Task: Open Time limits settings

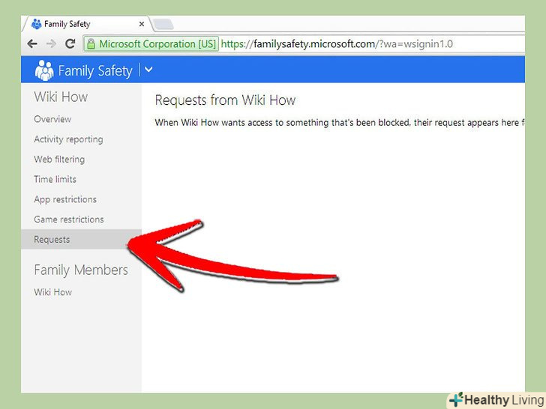Action: click(55, 179)
